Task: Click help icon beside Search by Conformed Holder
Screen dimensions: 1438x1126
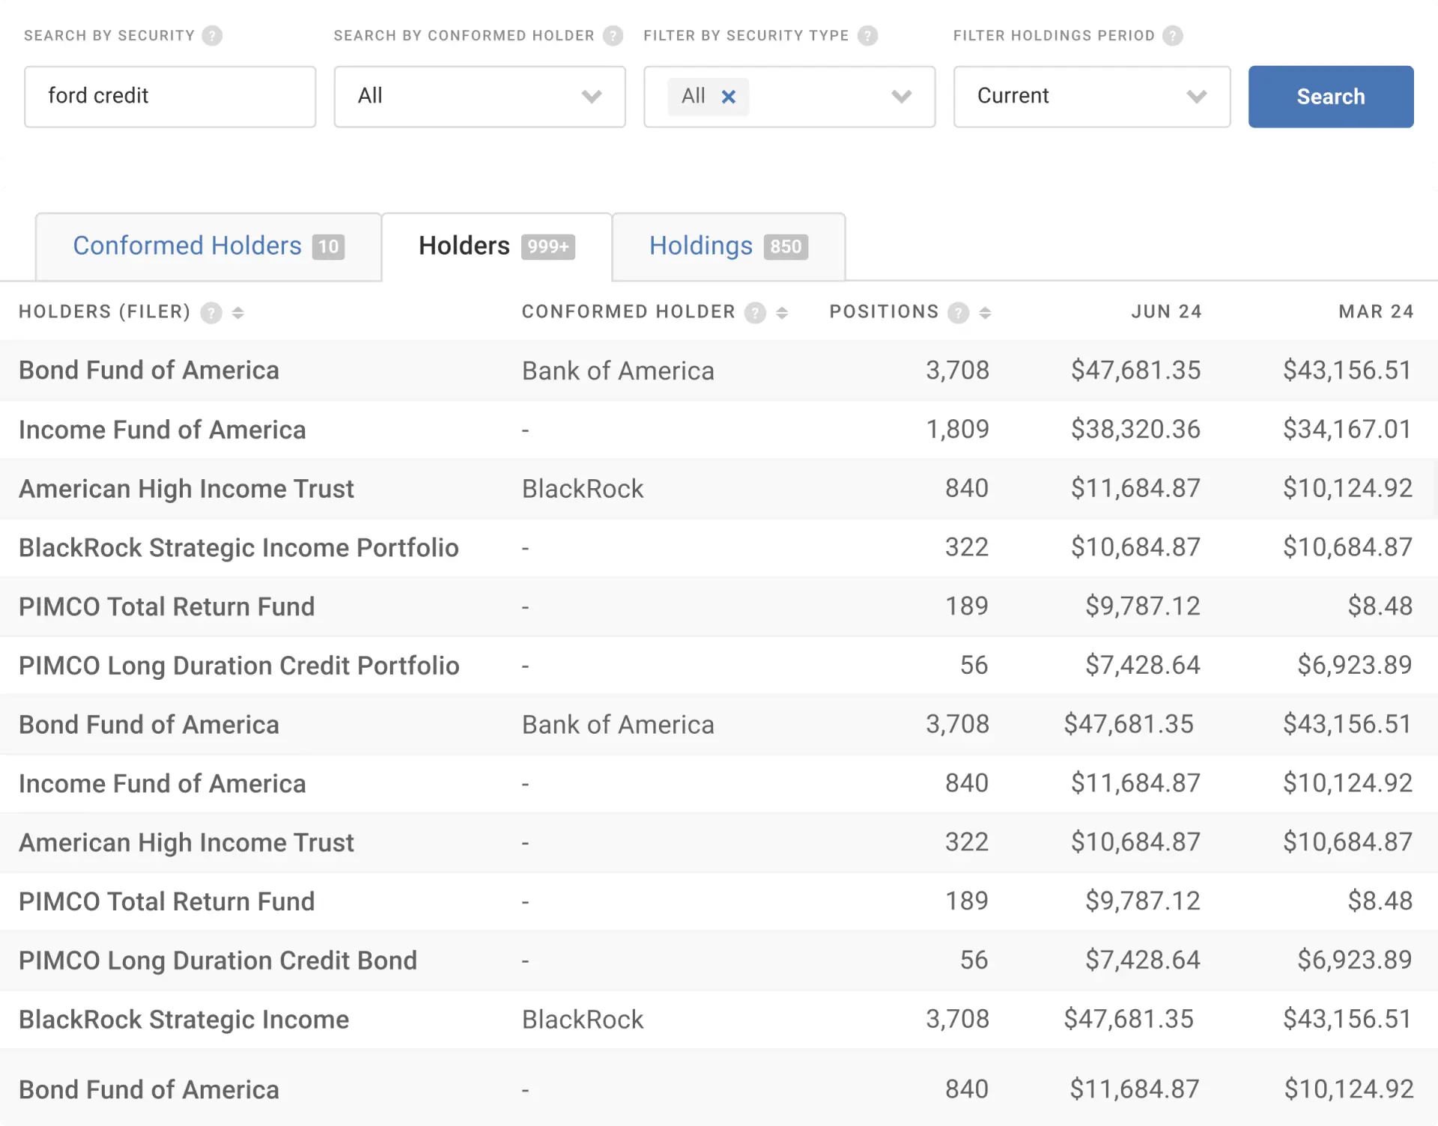Action: pyautogui.click(x=613, y=35)
